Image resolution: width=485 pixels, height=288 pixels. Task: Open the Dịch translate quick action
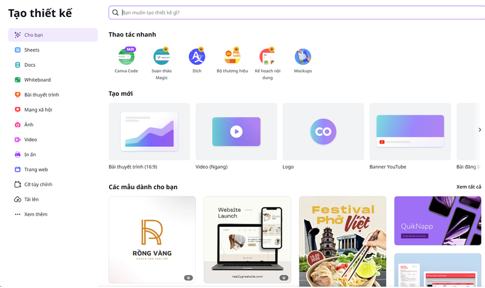click(x=196, y=57)
